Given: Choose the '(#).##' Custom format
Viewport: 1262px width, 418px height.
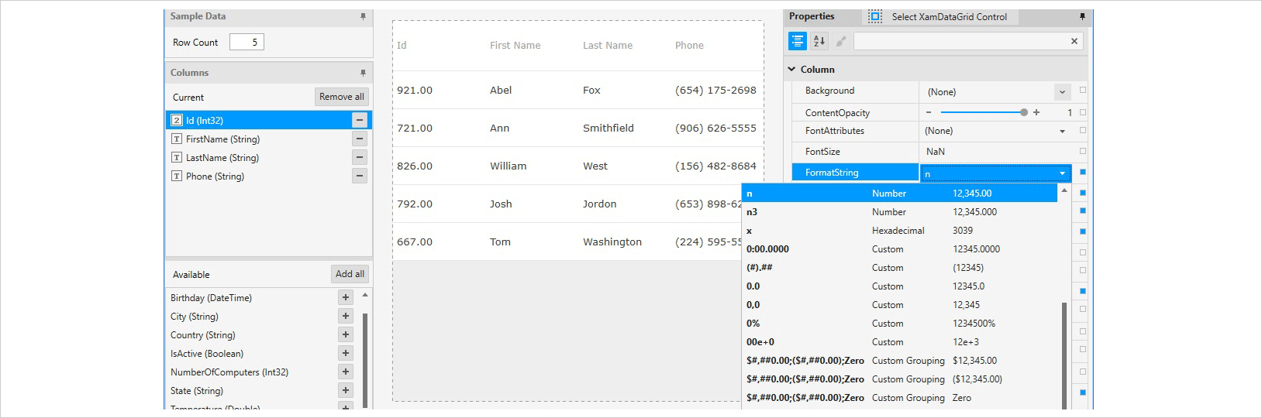Looking at the screenshot, I should pyautogui.click(x=899, y=268).
